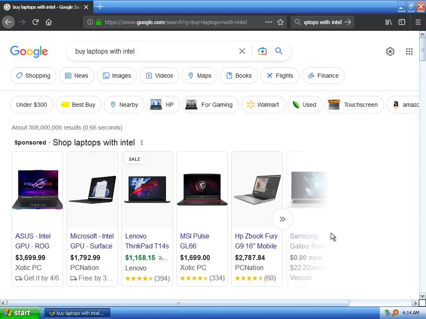Image resolution: width=426 pixels, height=319 pixels.
Task: Open Lenovo ThinkPad T14s listing
Action: click(147, 241)
